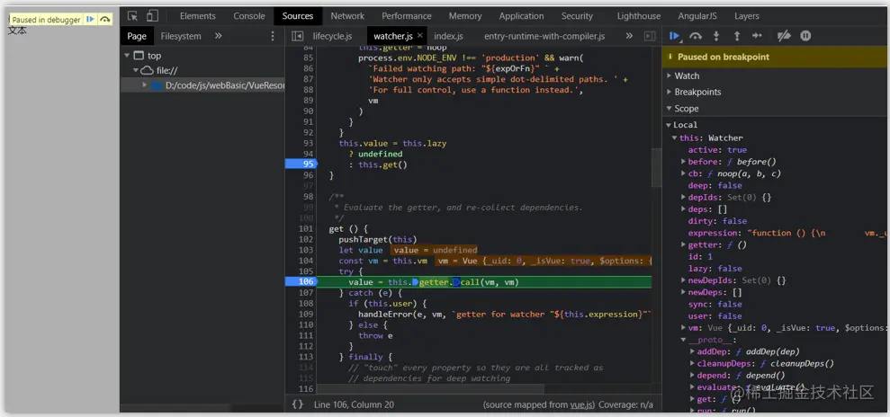890x417 pixels.
Task: Pretty print with curly braces icon
Action: 298,404
